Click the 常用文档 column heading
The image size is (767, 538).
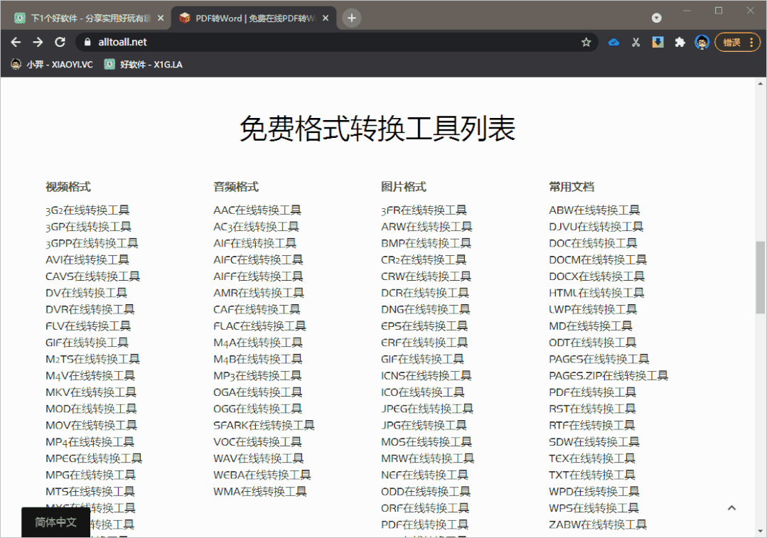point(572,186)
